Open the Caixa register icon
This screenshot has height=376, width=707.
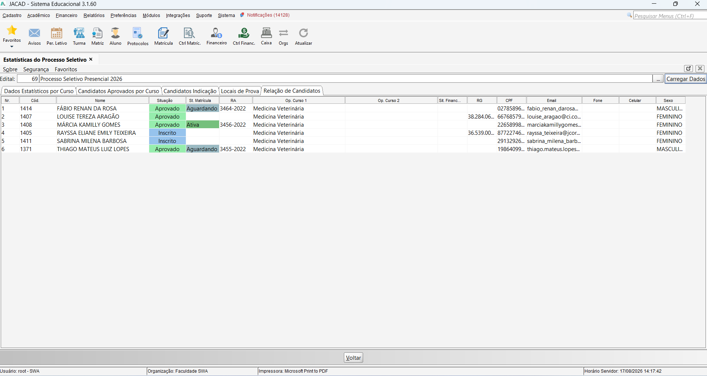click(267, 33)
